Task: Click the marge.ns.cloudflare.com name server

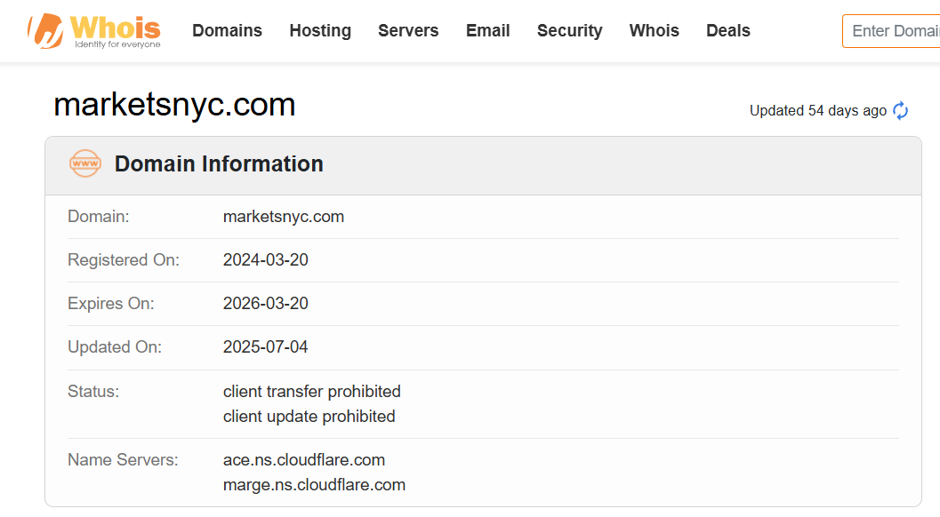Action: point(314,485)
